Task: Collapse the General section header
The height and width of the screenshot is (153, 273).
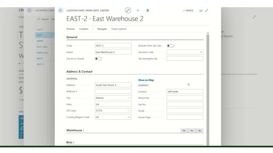Action: tap(72, 37)
